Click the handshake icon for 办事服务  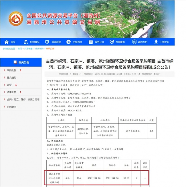click(112, 42)
